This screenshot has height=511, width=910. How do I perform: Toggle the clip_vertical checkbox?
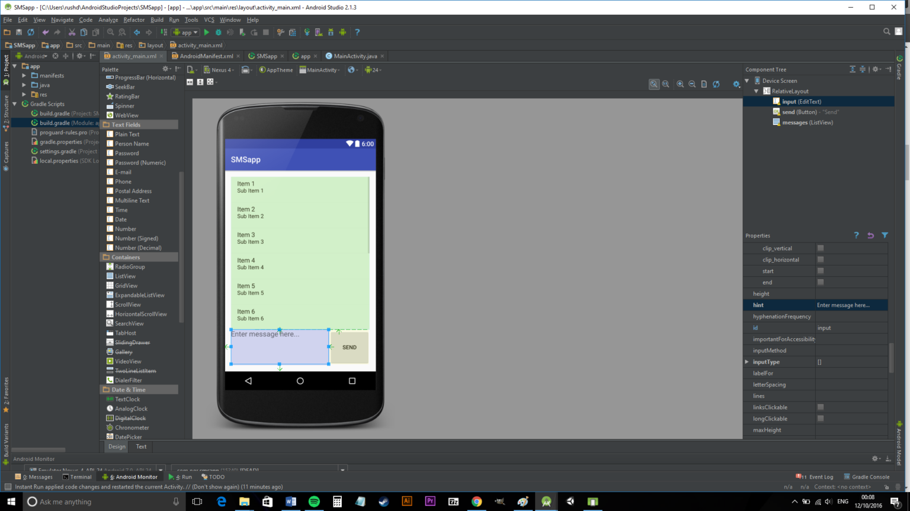tap(821, 248)
